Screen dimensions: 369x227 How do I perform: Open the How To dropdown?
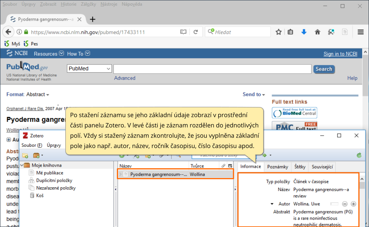pos(78,54)
